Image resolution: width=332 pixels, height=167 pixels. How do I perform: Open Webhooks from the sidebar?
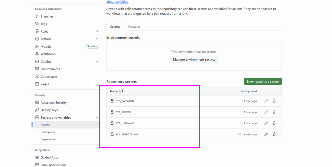[48, 54]
